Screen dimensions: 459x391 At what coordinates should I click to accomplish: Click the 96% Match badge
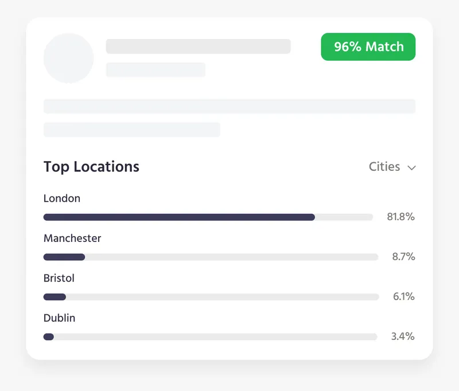[x=368, y=47]
